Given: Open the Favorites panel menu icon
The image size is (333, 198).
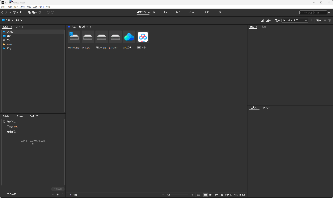Looking at the screenshot, I should coord(11,27).
